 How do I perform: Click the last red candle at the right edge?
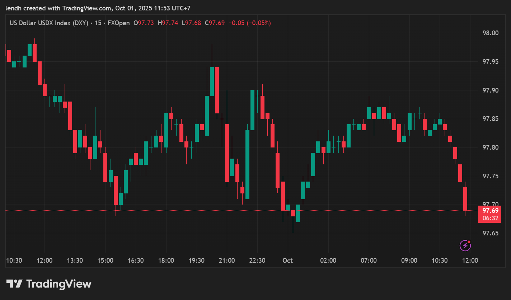coord(465,199)
